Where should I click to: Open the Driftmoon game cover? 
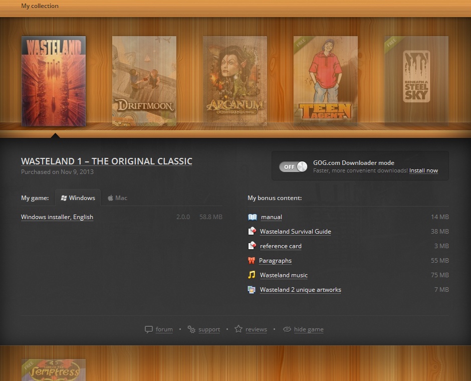pos(144,81)
